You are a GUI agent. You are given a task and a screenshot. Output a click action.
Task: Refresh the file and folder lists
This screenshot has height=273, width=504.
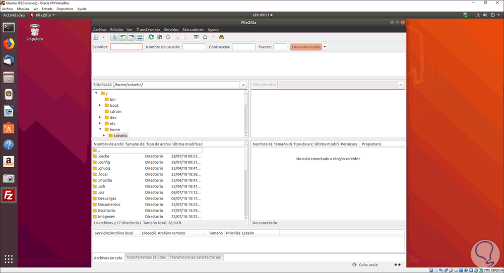click(x=151, y=37)
